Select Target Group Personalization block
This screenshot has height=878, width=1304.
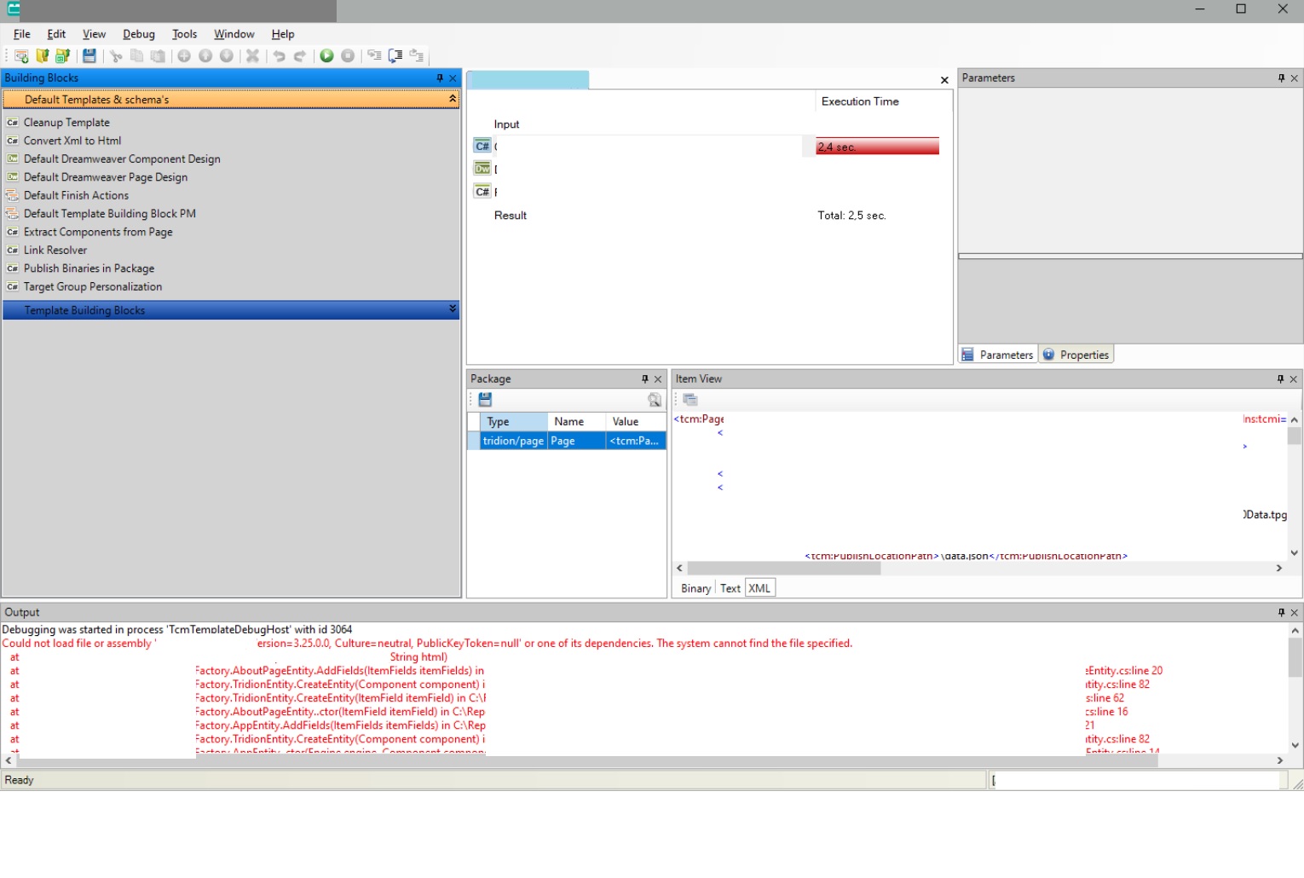(x=93, y=287)
